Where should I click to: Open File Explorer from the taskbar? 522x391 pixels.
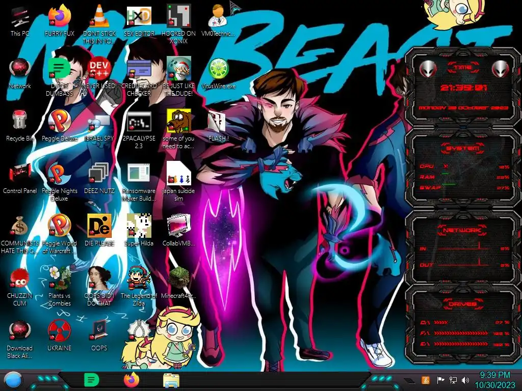click(171, 381)
